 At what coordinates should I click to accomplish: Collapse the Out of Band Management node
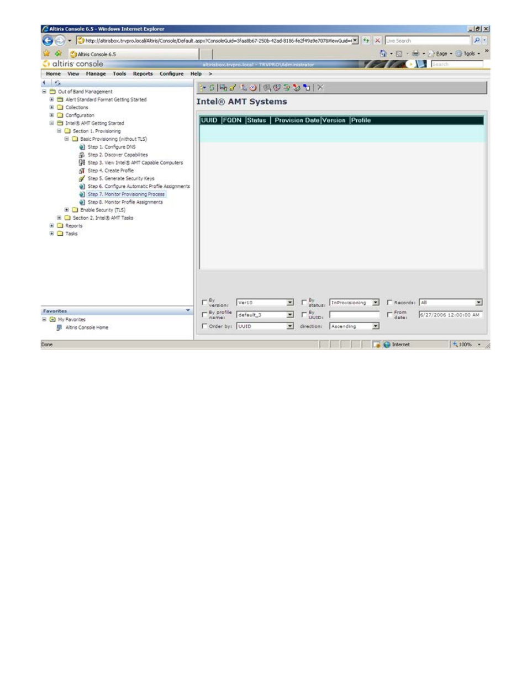pos(45,92)
